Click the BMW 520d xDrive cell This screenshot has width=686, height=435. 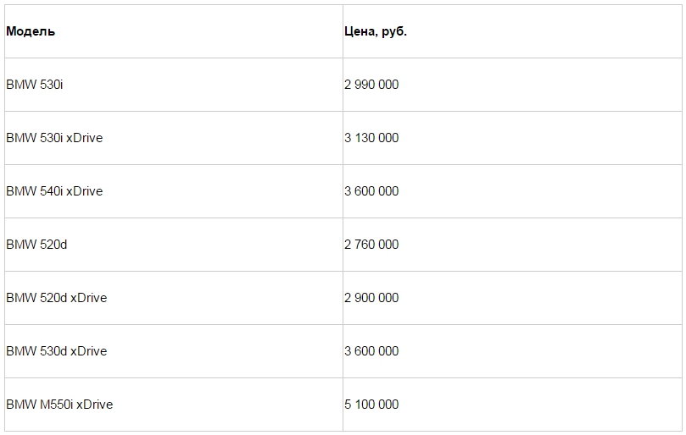[x=174, y=298]
